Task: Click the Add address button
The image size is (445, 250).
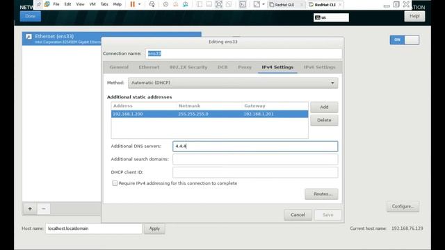Action: point(324,107)
